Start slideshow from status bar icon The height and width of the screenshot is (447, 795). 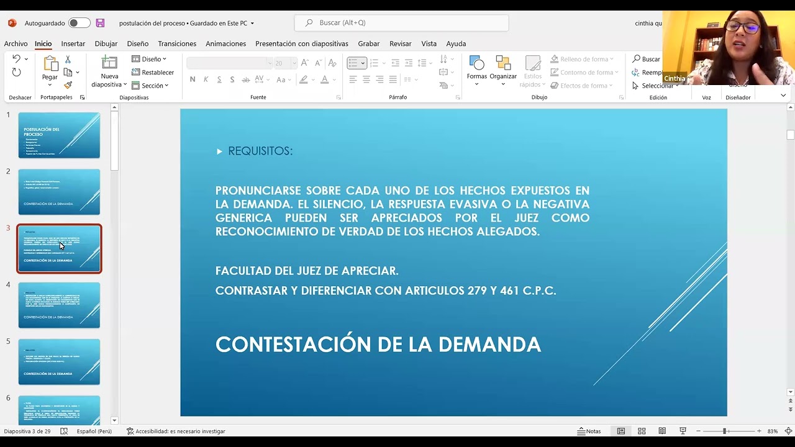pyautogui.click(x=683, y=431)
